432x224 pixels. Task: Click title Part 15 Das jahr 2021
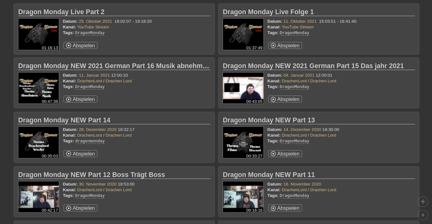(313, 66)
